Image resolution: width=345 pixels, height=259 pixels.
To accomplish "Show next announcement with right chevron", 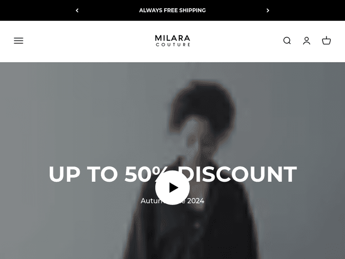I will point(268,10).
